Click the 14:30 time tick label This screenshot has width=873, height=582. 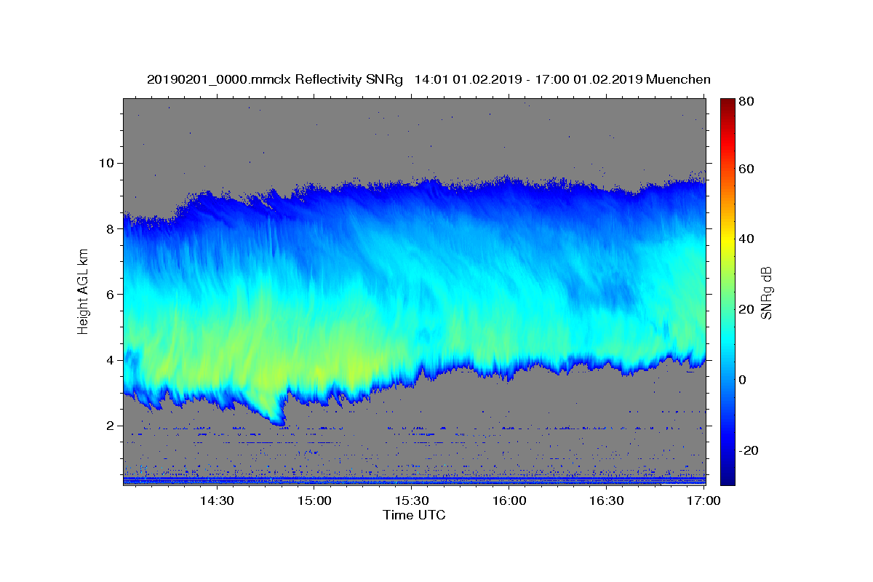(216, 501)
